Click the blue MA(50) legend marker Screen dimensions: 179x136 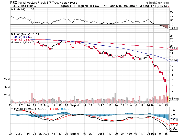point(12,37)
